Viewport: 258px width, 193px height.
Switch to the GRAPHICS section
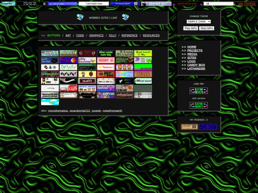tap(96, 35)
